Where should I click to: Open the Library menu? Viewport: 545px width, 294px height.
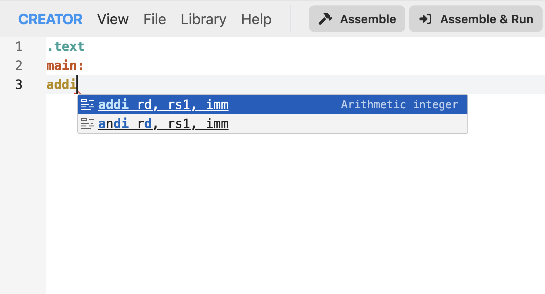pos(203,19)
